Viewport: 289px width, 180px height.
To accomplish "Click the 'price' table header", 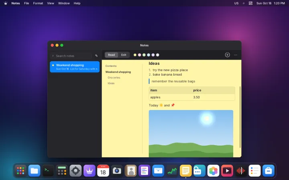I will click(x=197, y=90).
